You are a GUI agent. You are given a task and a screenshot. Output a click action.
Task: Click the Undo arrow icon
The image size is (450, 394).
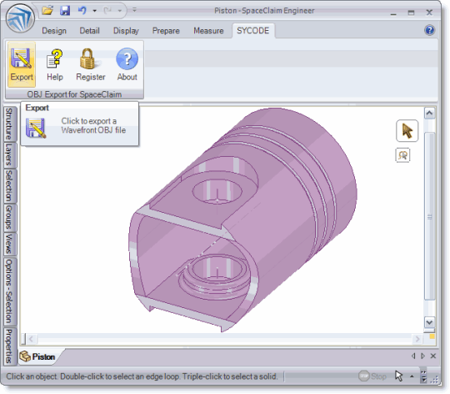(82, 11)
